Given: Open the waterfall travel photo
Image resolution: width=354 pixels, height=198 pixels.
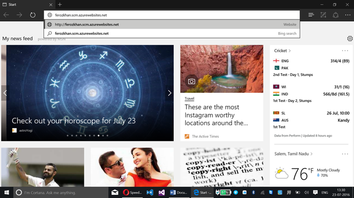Looking at the screenshot, I should pyautogui.click(x=222, y=69).
